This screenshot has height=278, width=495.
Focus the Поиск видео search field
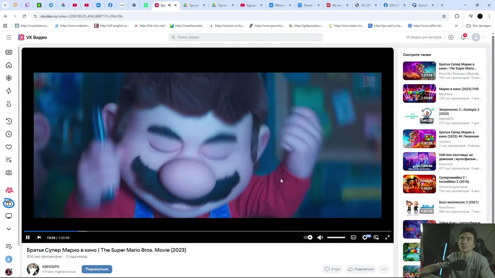(x=246, y=37)
